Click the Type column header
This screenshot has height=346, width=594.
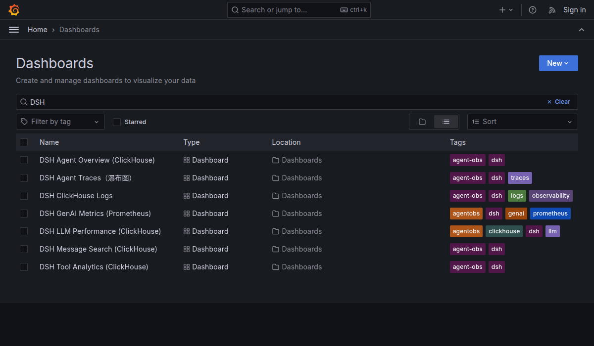192,142
